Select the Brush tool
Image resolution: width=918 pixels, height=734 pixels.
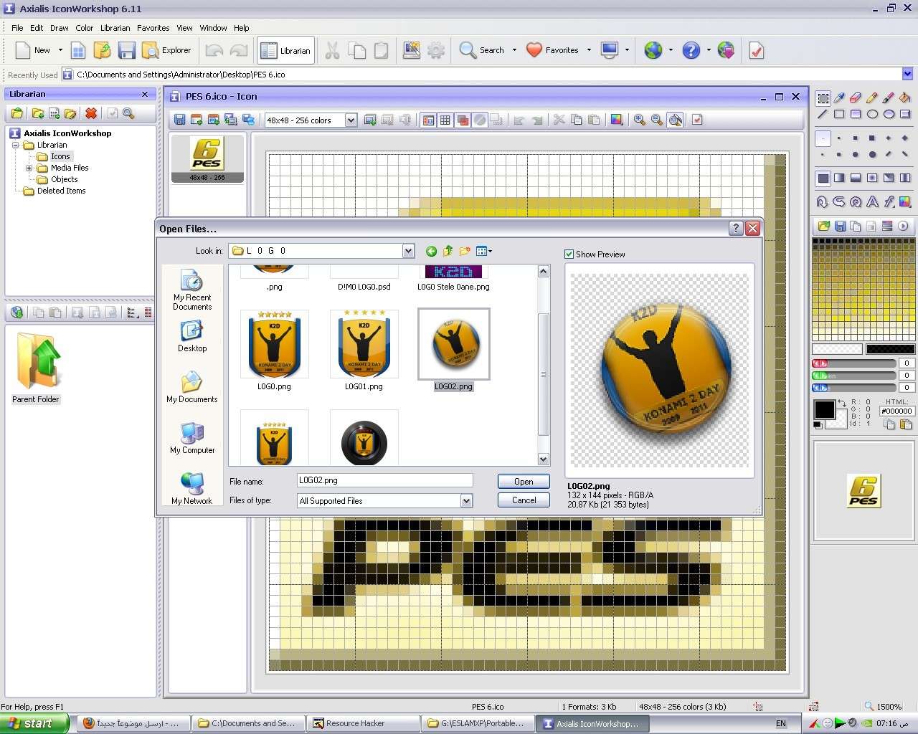coord(889,97)
